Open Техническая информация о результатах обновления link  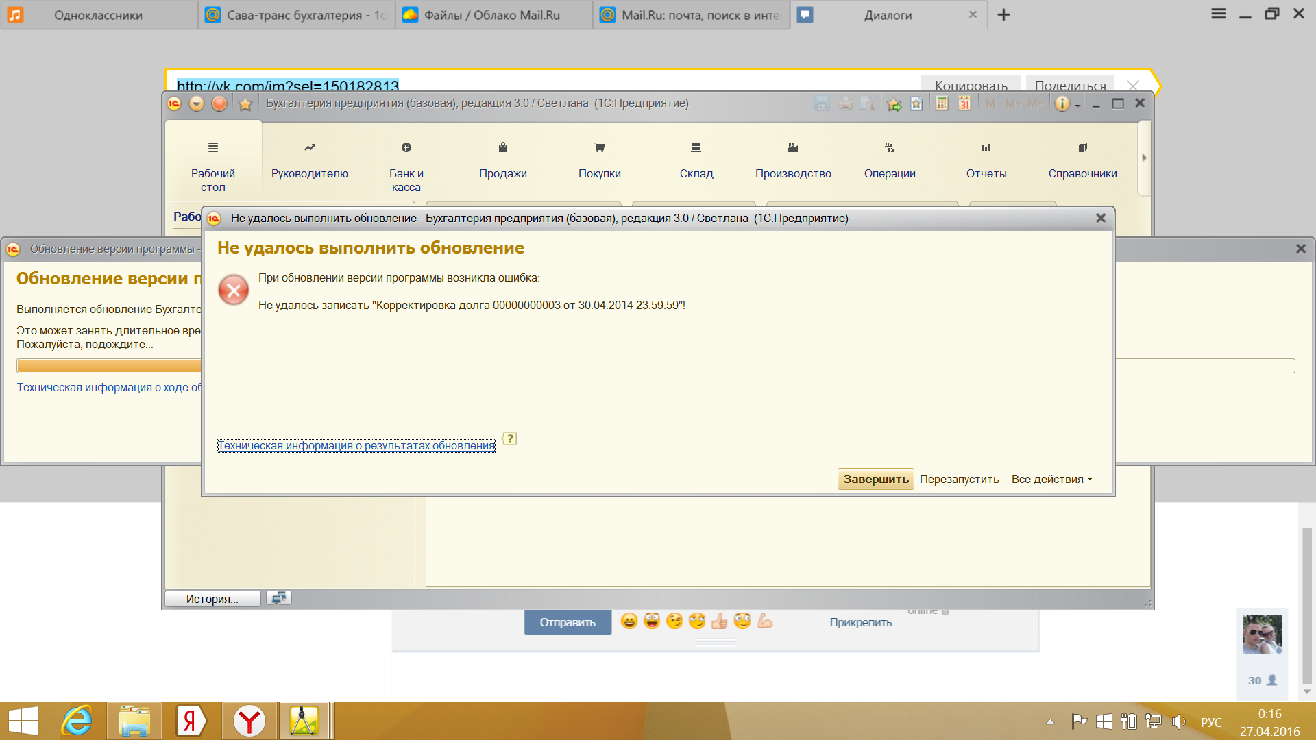click(356, 445)
